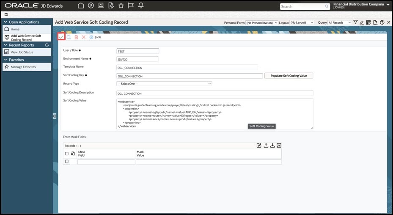Click the grid customize edit icon
The width and height of the screenshot is (393, 215).
tap(259, 146)
